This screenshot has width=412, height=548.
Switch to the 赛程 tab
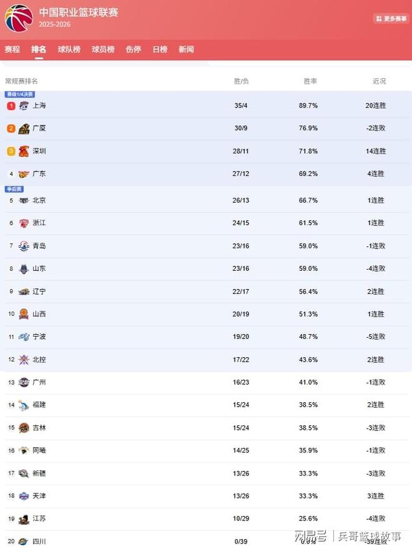tap(12, 49)
